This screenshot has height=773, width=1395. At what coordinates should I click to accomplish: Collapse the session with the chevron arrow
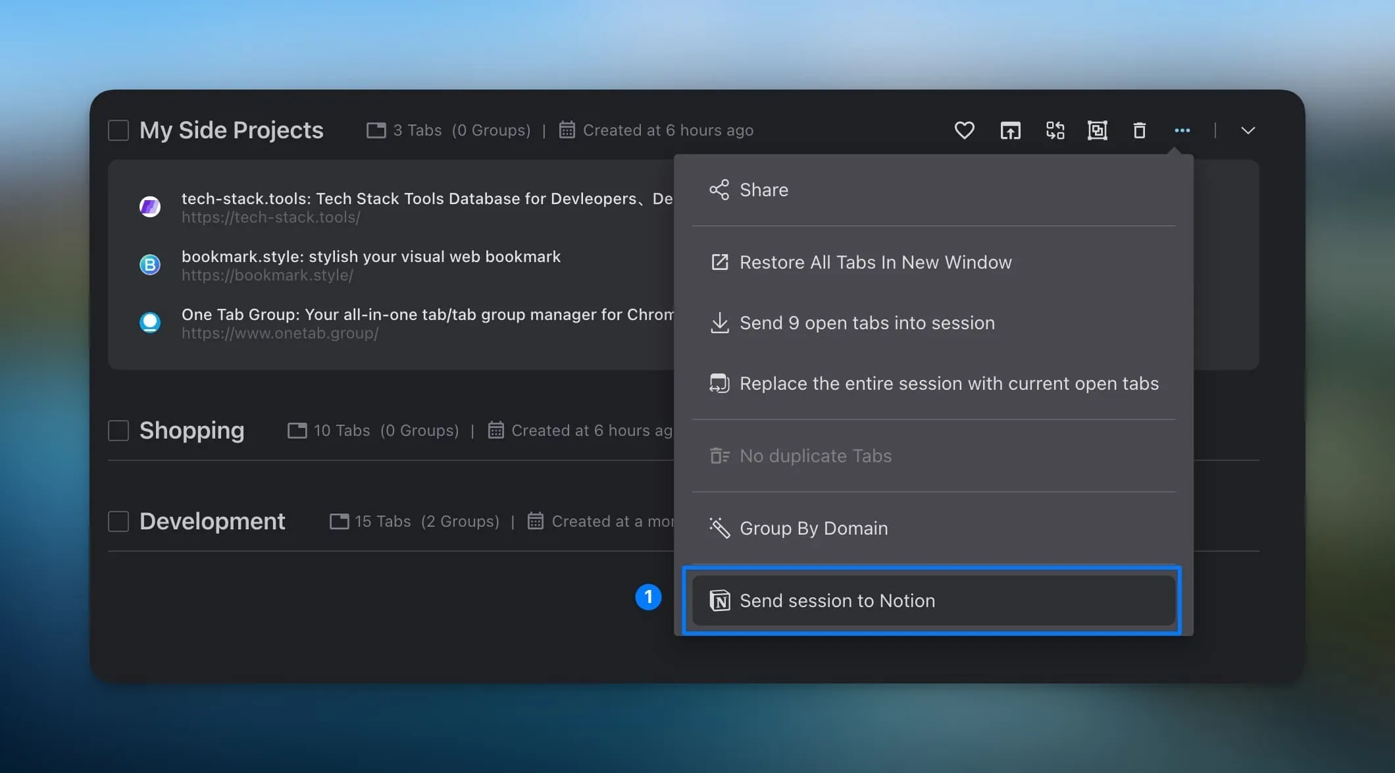click(x=1248, y=130)
